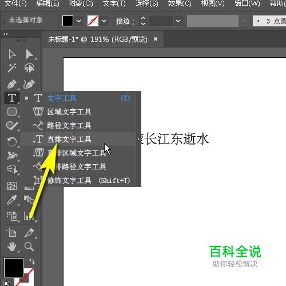Click the large black fill box in toolbar
This screenshot has height=286, width=286.
(14, 268)
